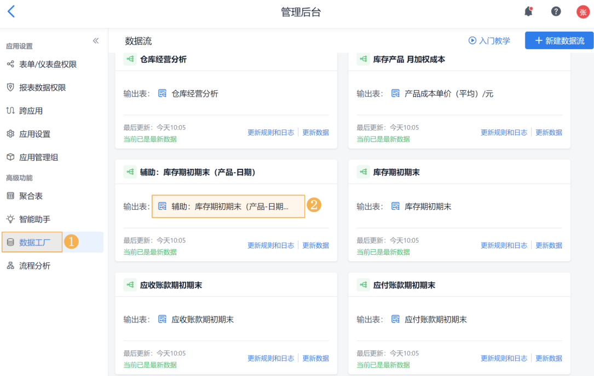Viewport: 594px width, 376px height.
Task: Click the help question mark icon
Action: click(556, 11)
